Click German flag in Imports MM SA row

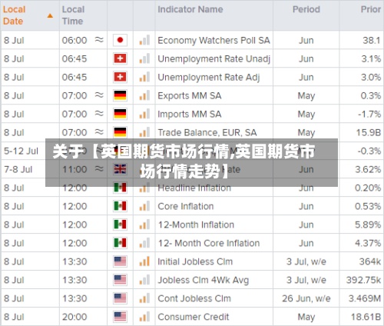(120, 114)
